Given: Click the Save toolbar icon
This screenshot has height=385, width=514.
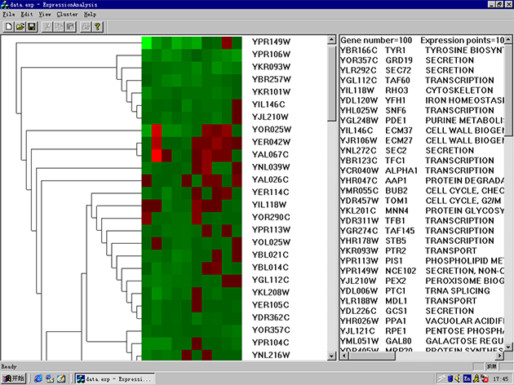Looking at the screenshot, I should point(32,27).
